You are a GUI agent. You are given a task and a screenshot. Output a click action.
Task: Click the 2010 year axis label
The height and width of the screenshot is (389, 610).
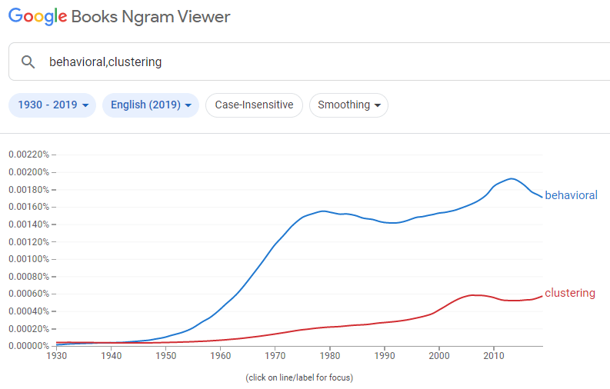tap(494, 356)
